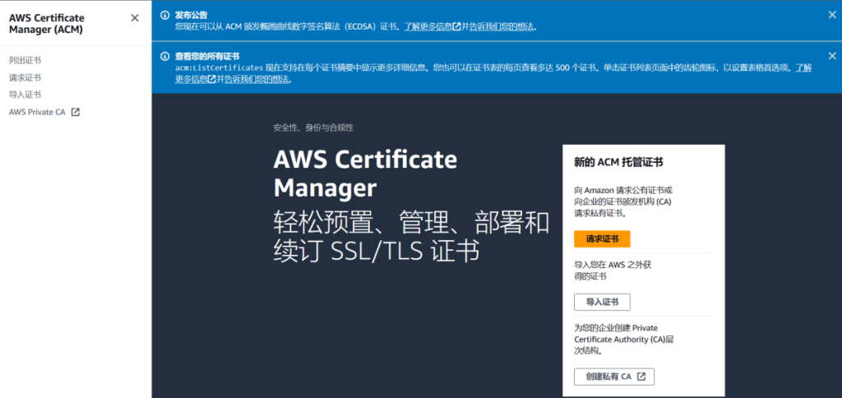Dismiss the 发布公告 banner
Image resolution: width=842 pixels, height=398 pixels.
coord(832,15)
